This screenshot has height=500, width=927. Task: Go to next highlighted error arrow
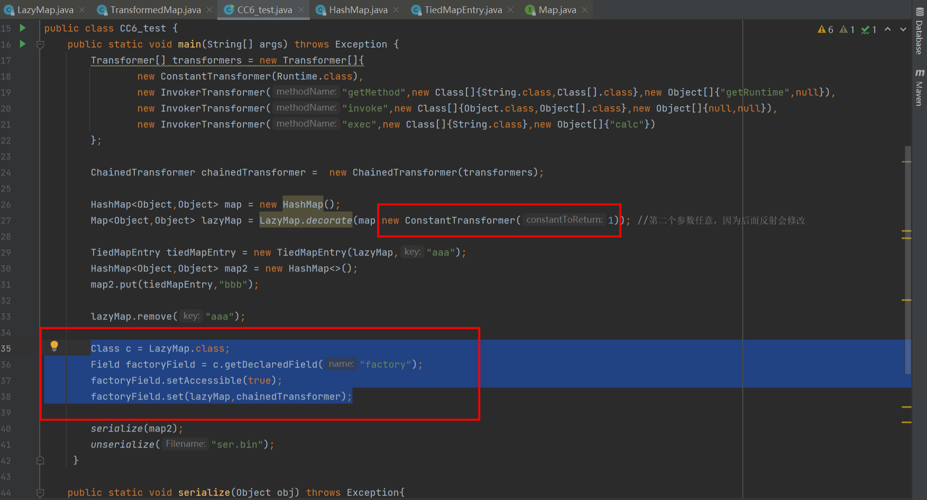tap(903, 29)
